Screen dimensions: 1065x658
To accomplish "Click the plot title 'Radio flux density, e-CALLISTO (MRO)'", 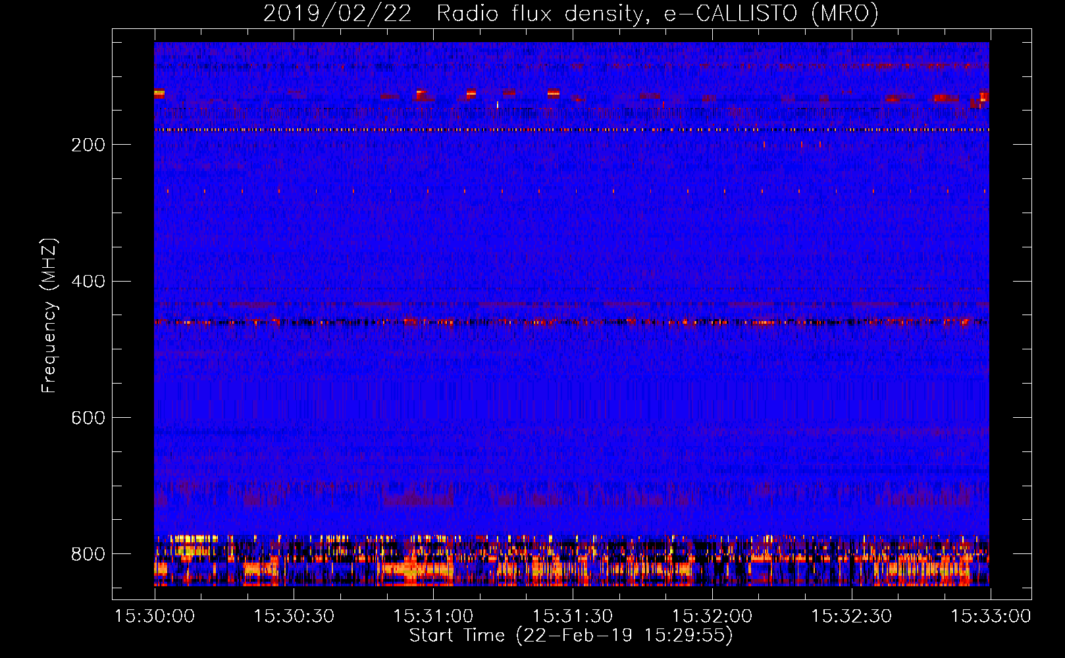I will click(658, 13).
